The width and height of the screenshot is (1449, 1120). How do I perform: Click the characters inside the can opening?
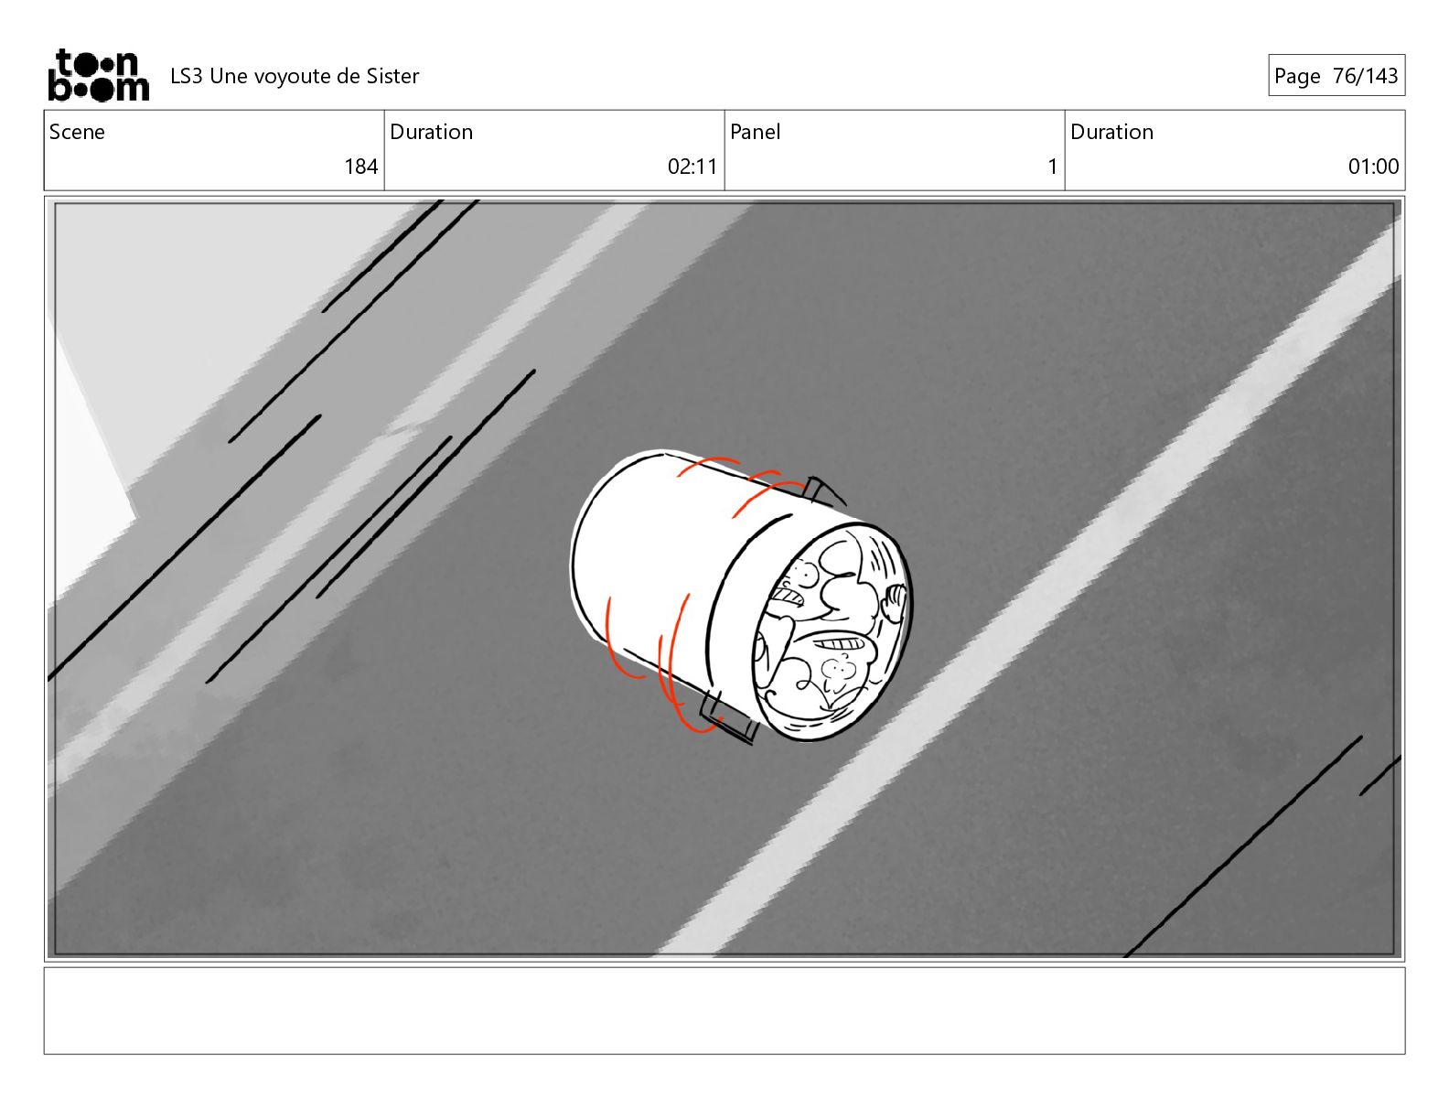tap(831, 630)
